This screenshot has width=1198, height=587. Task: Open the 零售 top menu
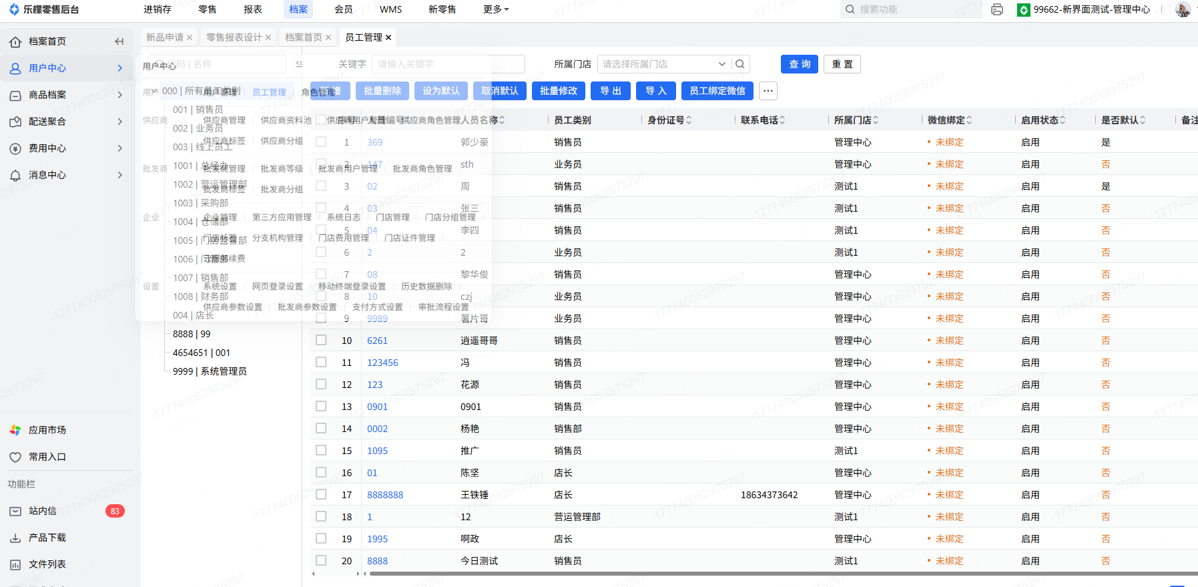(x=208, y=9)
